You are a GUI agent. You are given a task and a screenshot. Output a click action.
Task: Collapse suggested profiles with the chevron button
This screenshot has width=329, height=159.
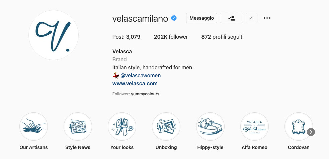pyautogui.click(x=252, y=18)
